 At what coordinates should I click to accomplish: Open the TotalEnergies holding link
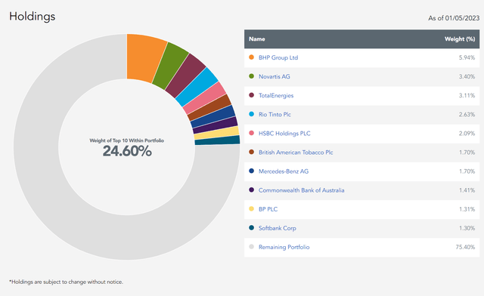[x=276, y=96]
